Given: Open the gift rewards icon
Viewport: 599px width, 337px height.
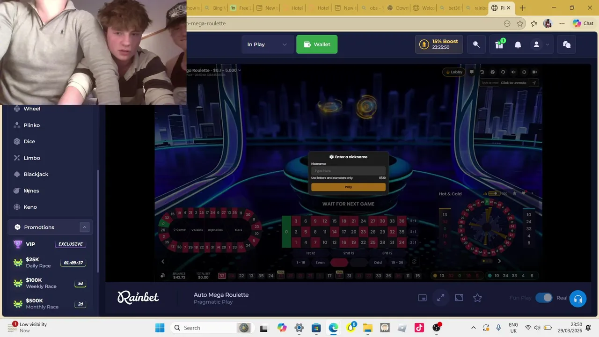Looking at the screenshot, I should point(499,44).
